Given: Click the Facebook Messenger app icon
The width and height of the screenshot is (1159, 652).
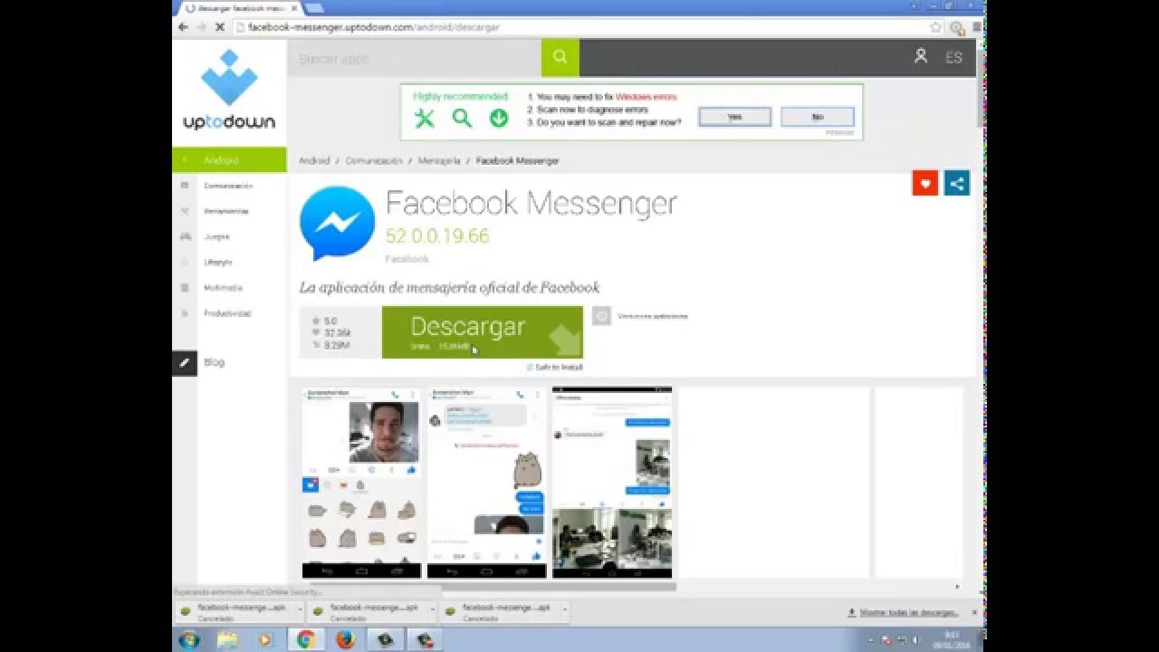Looking at the screenshot, I should coord(337,223).
